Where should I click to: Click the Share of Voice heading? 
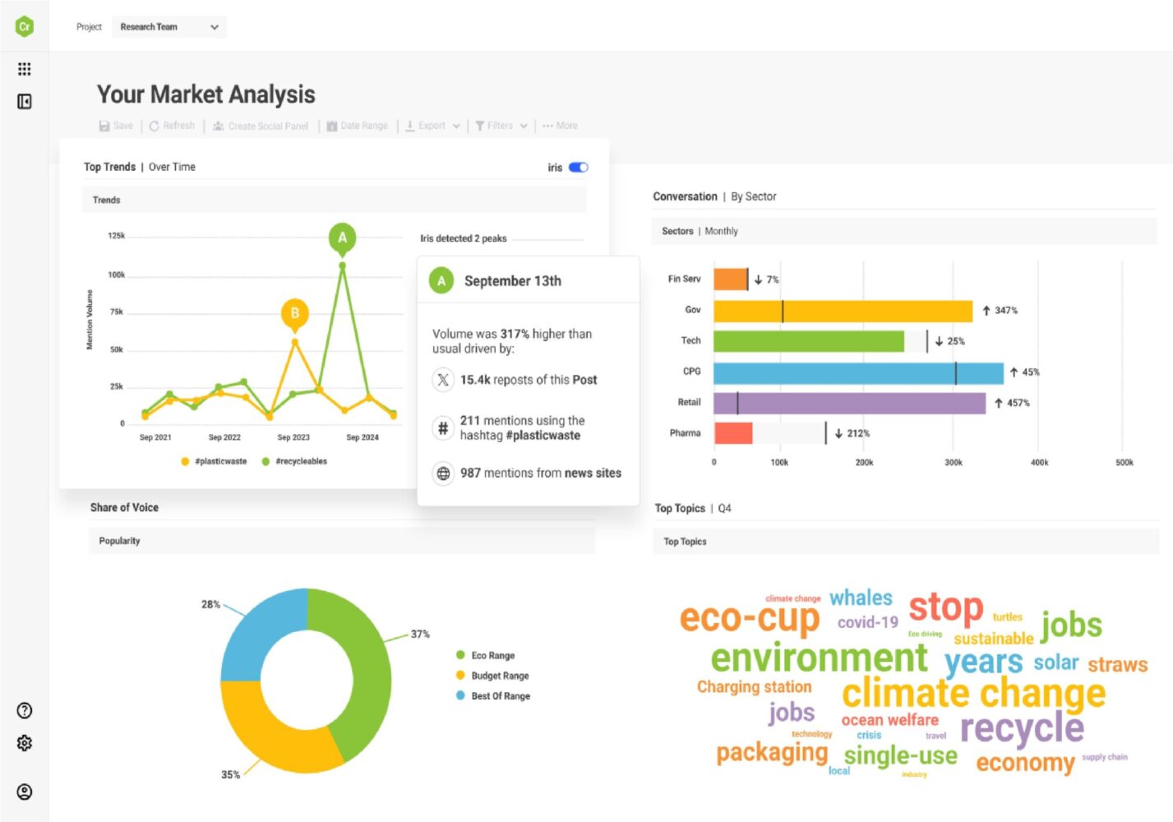tap(124, 507)
